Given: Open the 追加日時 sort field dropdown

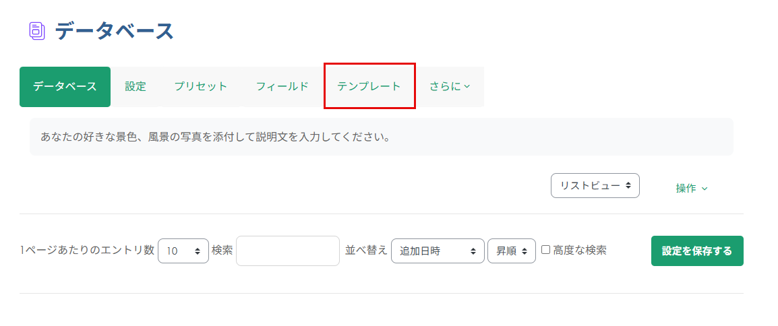Looking at the screenshot, I should [x=438, y=251].
